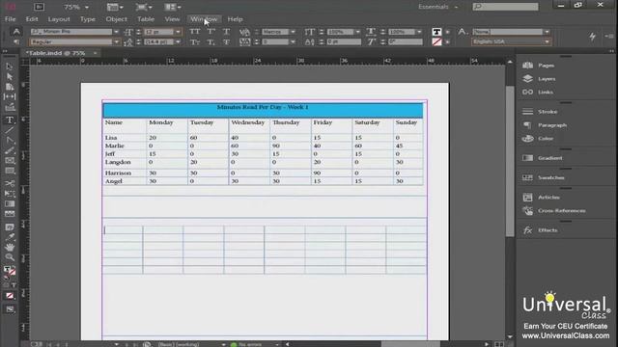Image resolution: width=618 pixels, height=347 pixels.
Task: Select the Pen tool
Action: [x=10, y=141]
